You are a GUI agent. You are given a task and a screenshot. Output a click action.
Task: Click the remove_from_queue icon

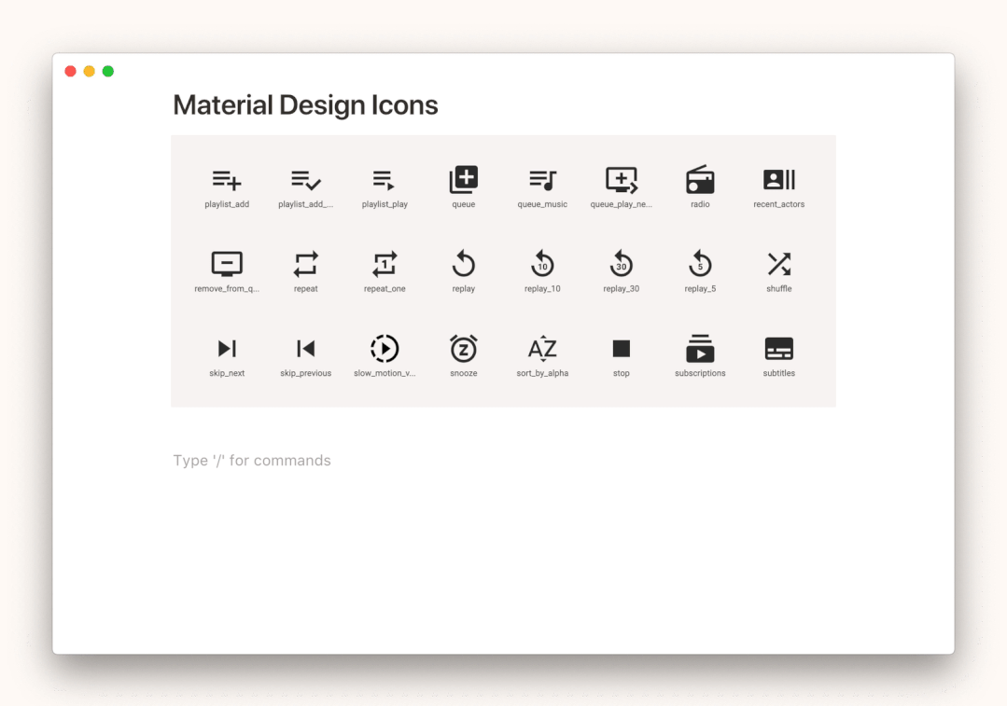coord(227,264)
